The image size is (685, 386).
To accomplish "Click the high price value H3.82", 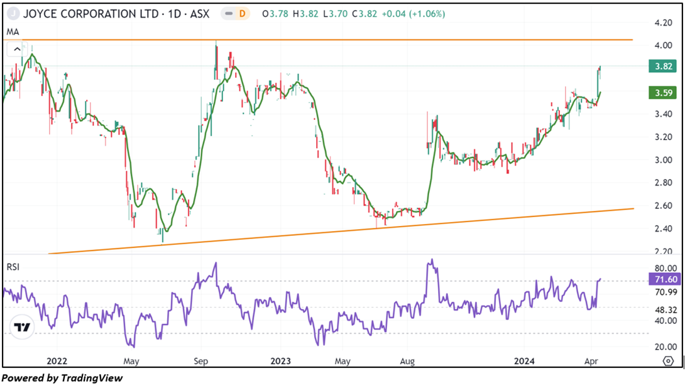I will point(305,14).
